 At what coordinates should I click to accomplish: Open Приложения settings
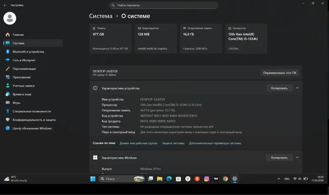point(33,77)
